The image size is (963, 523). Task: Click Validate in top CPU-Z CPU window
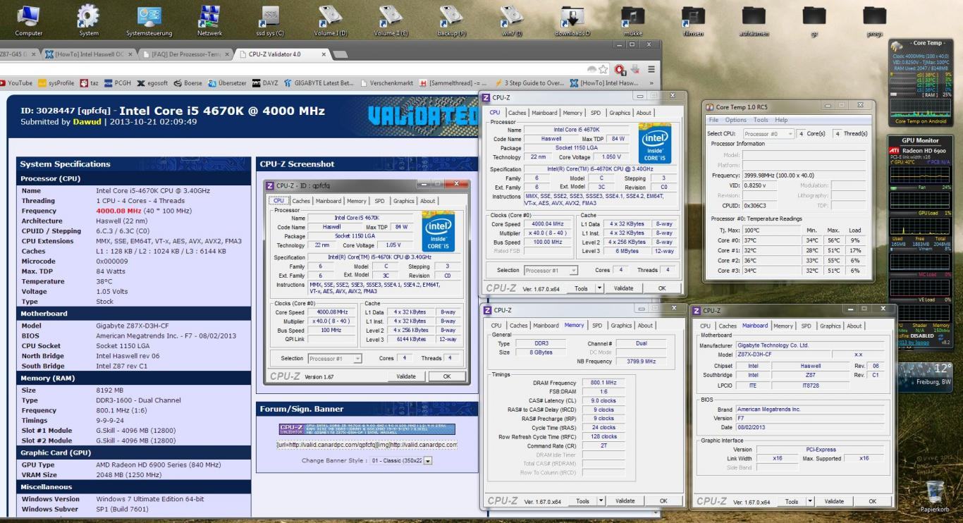pos(623,288)
